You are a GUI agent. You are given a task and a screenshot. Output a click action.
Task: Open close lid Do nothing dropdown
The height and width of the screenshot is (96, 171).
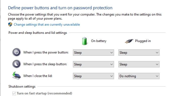[x=139, y=76]
